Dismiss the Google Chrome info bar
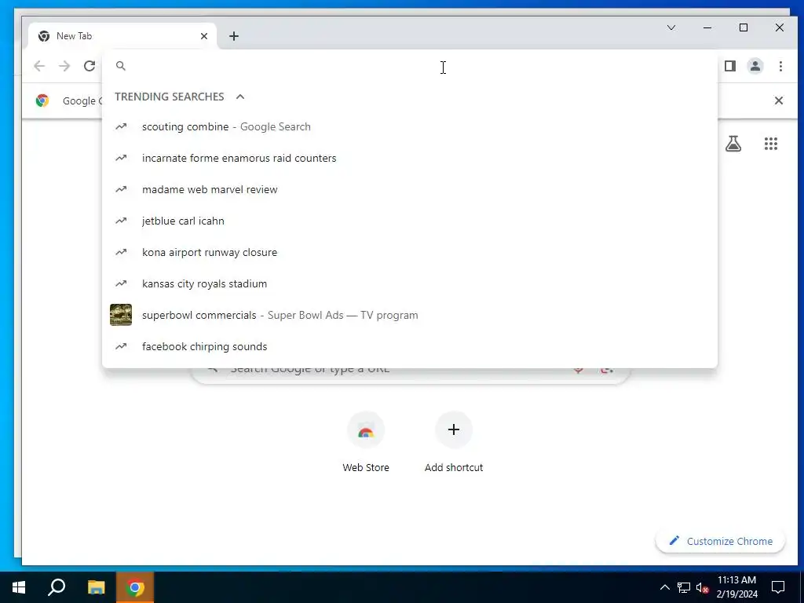 pyautogui.click(x=778, y=100)
